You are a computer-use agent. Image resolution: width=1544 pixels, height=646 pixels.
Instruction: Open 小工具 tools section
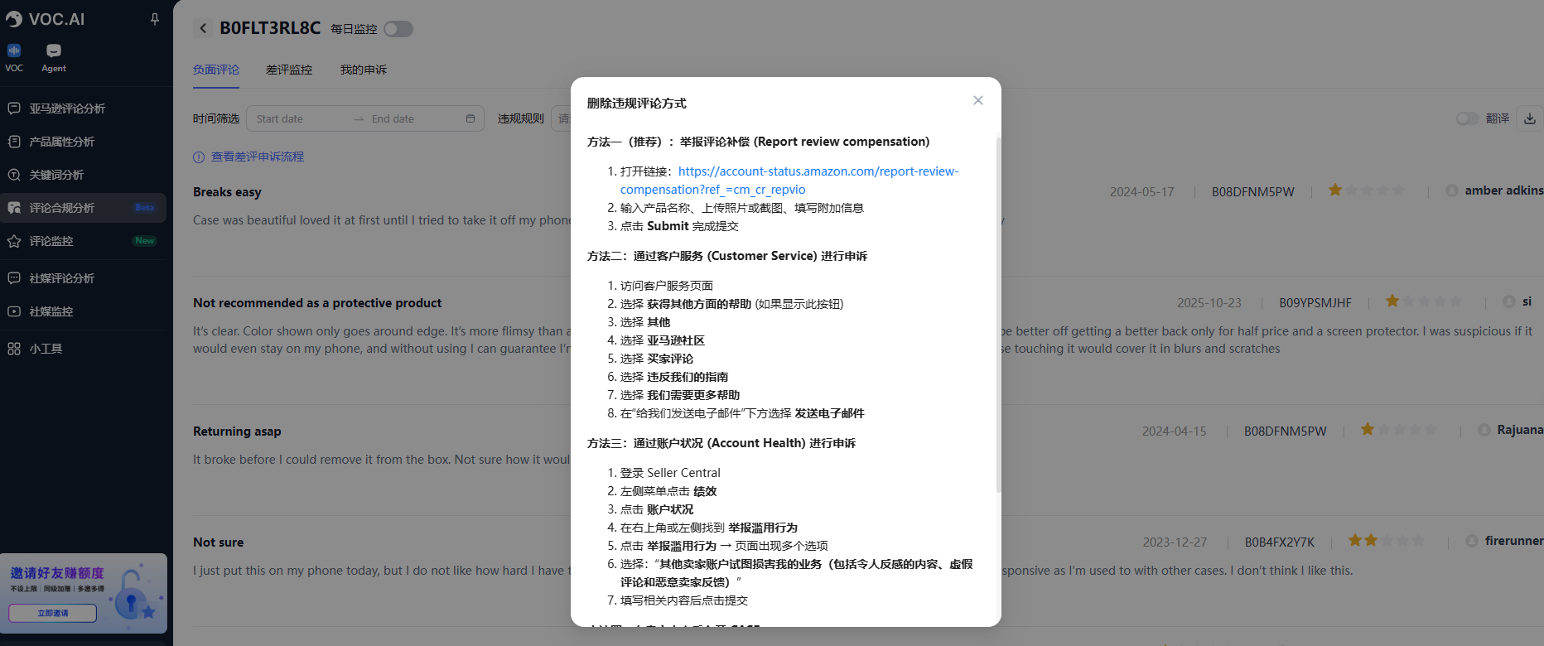46,349
